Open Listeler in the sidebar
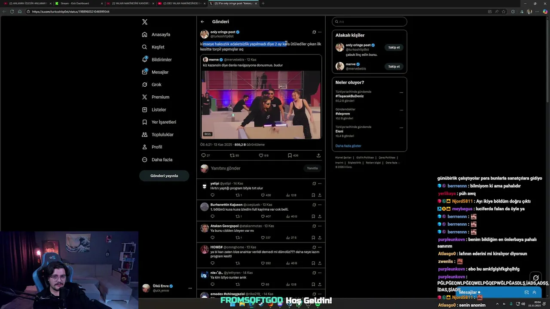The image size is (550, 309). [x=154, y=109]
